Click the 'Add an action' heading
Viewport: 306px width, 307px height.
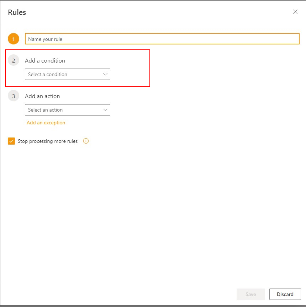[42, 96]
